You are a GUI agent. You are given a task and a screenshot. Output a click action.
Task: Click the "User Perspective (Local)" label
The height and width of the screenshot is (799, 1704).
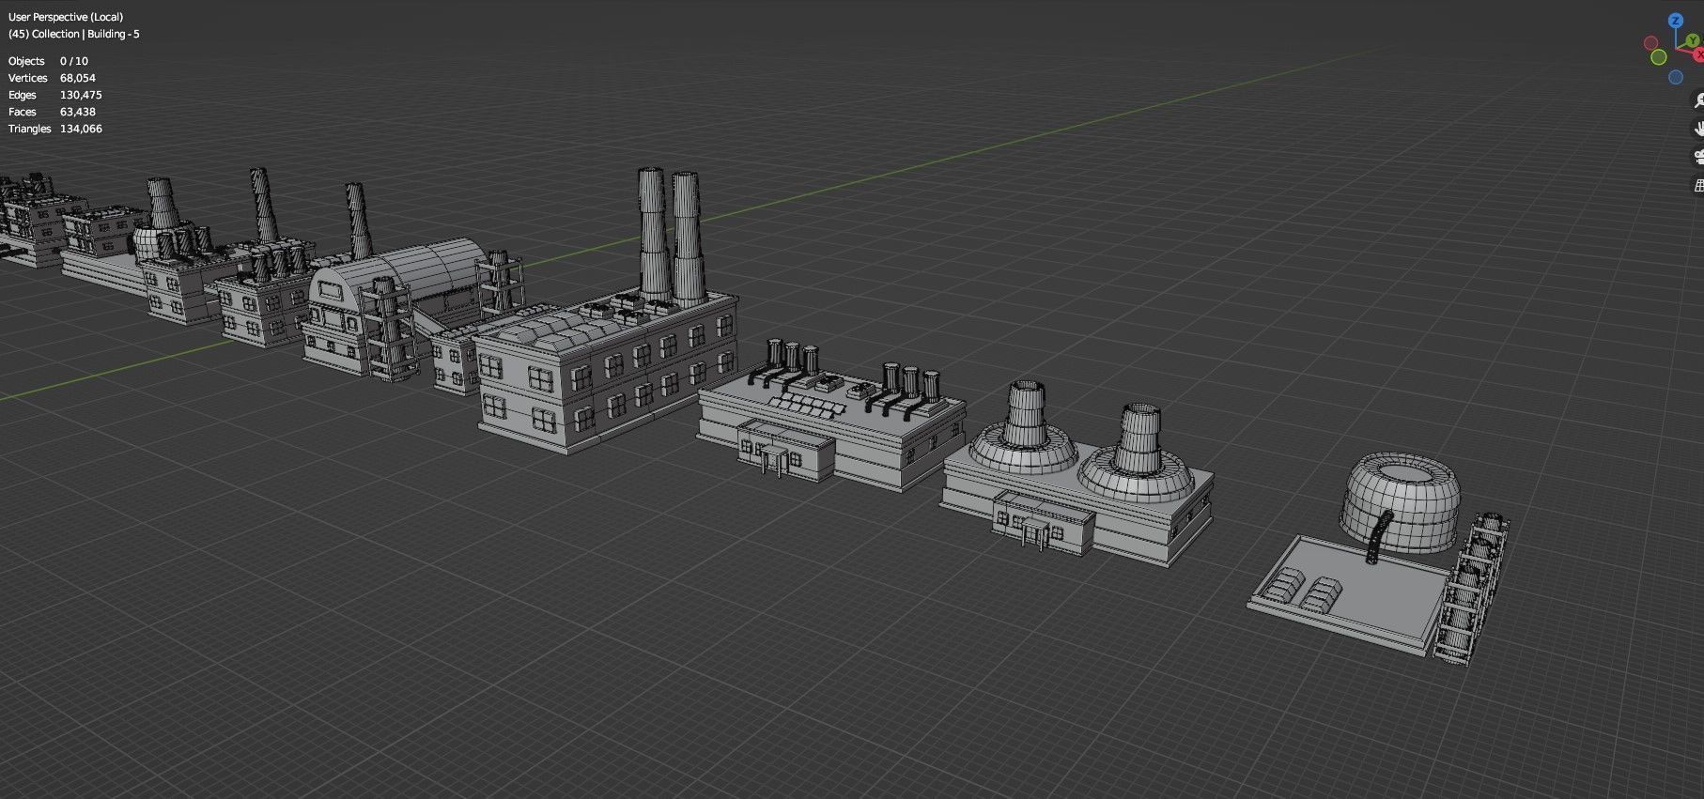coord(65,17)
